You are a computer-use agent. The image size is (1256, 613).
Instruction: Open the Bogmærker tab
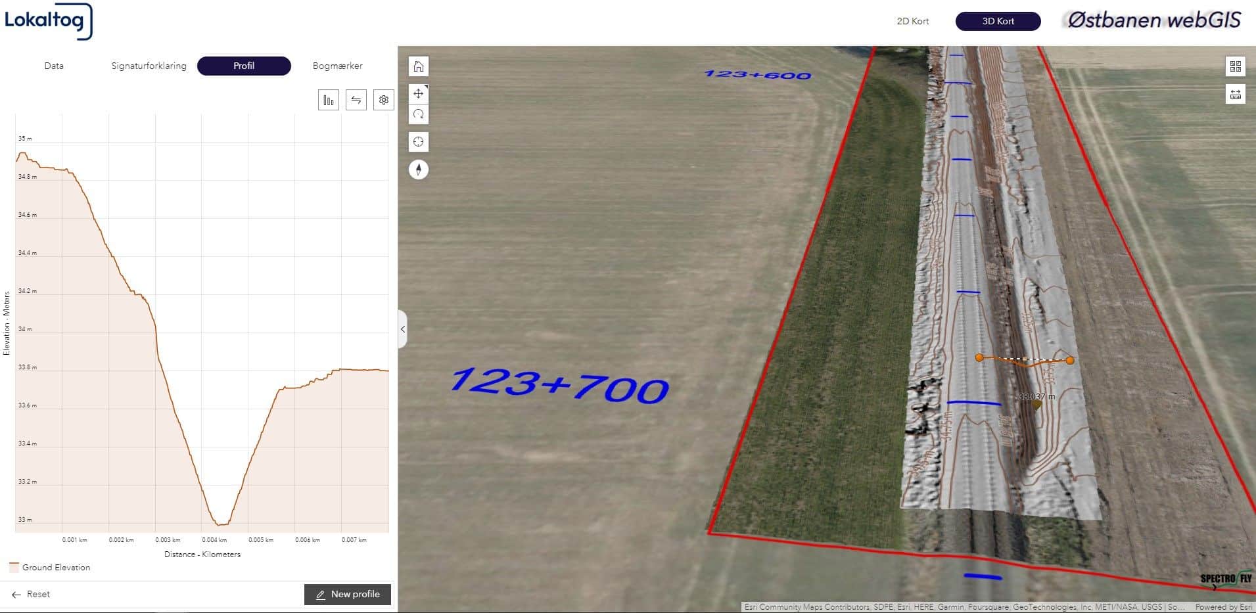pyautogui.click(x=337, y=66)
